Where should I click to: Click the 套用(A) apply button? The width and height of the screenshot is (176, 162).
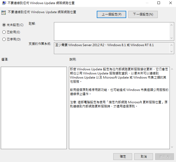pyautogui.click(x=164, y=157)
